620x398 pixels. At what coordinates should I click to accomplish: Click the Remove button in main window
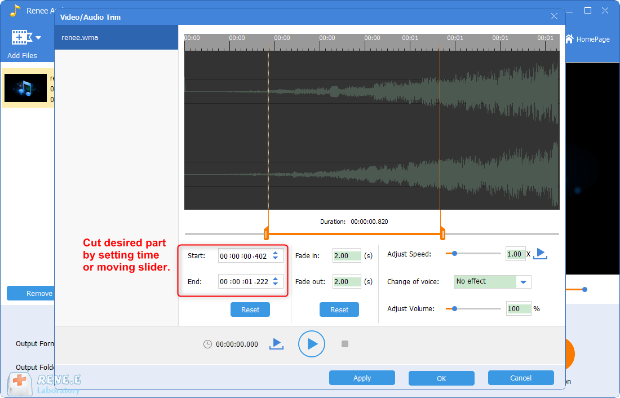coord(30,293)
